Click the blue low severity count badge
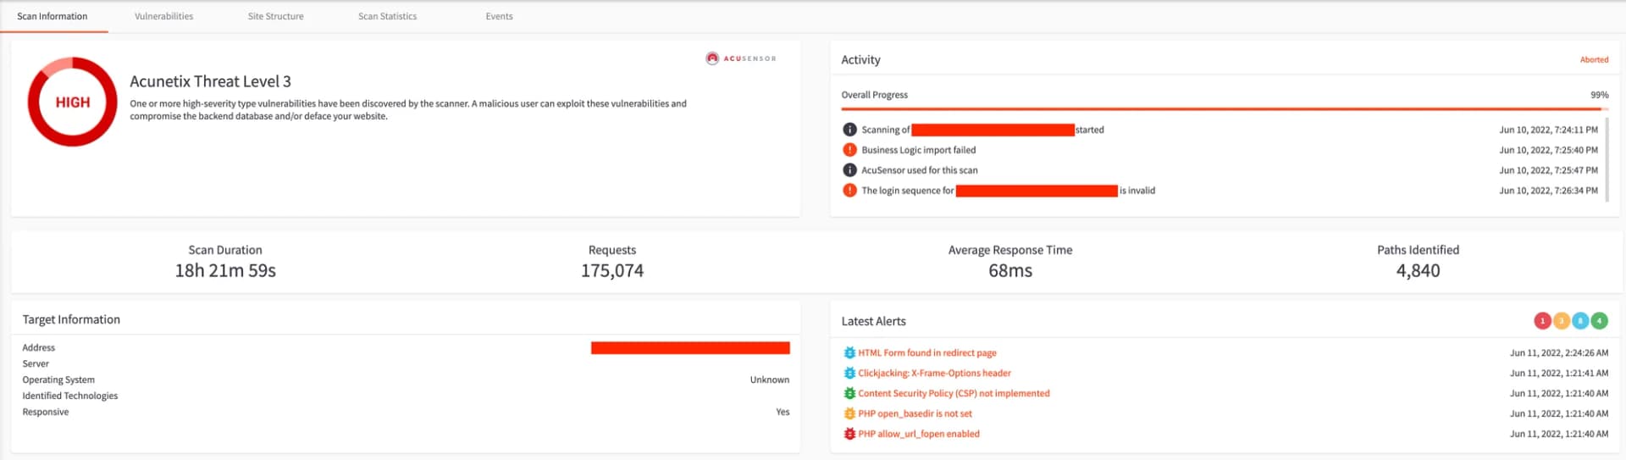This screenshot has width=1626, height=460. 1580,321
